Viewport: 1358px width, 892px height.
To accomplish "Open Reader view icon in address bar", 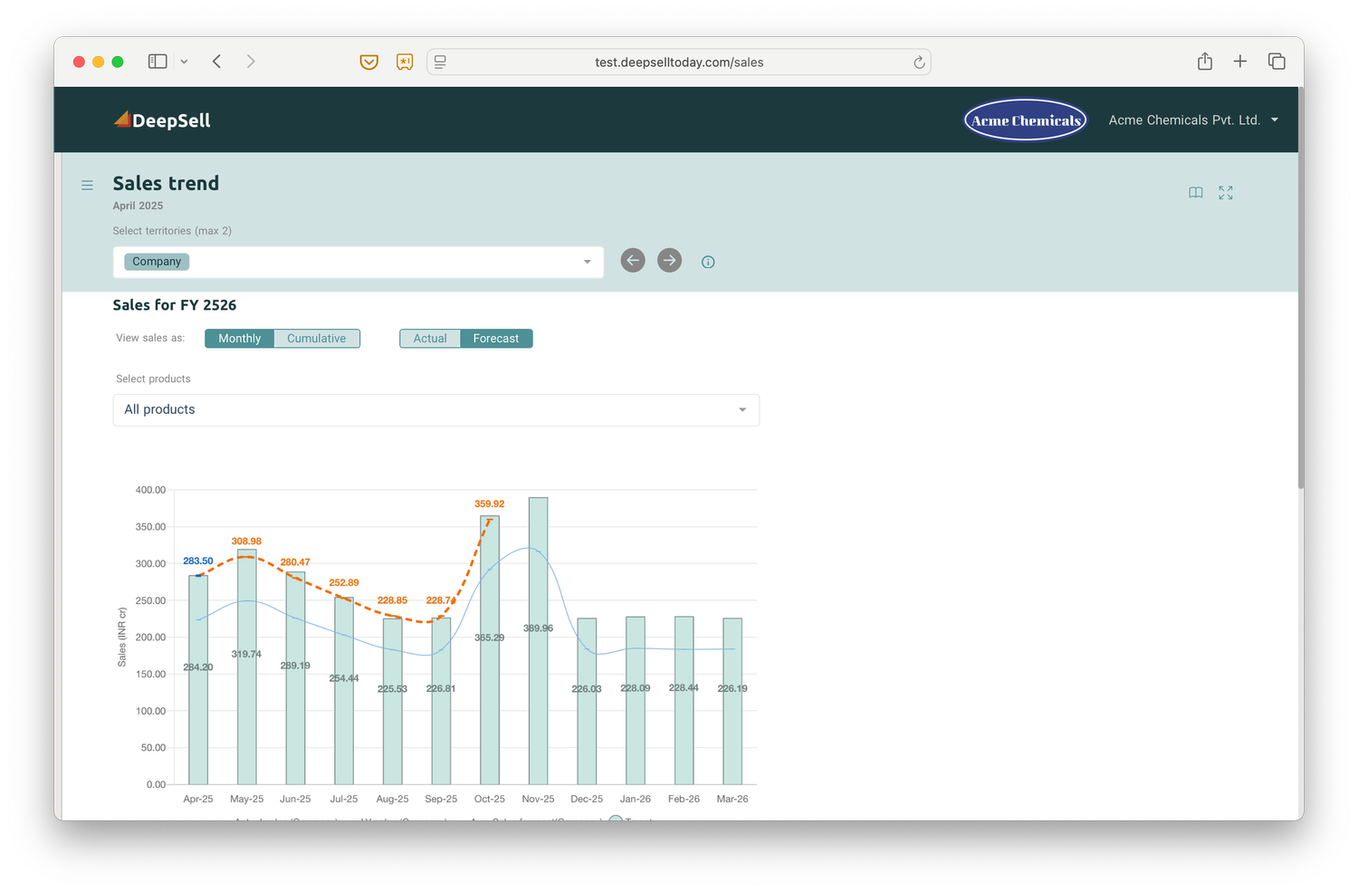I will coord(440,62).
